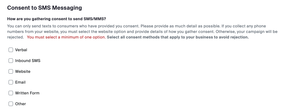The image size is (284, 111).
Task: Click the 'Inbound SMS' label text
Action: point(28,61)
